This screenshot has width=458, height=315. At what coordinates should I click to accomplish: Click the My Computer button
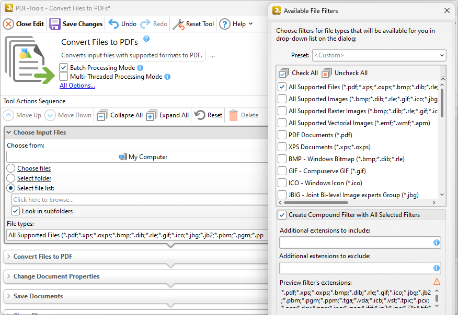[138, 157]
